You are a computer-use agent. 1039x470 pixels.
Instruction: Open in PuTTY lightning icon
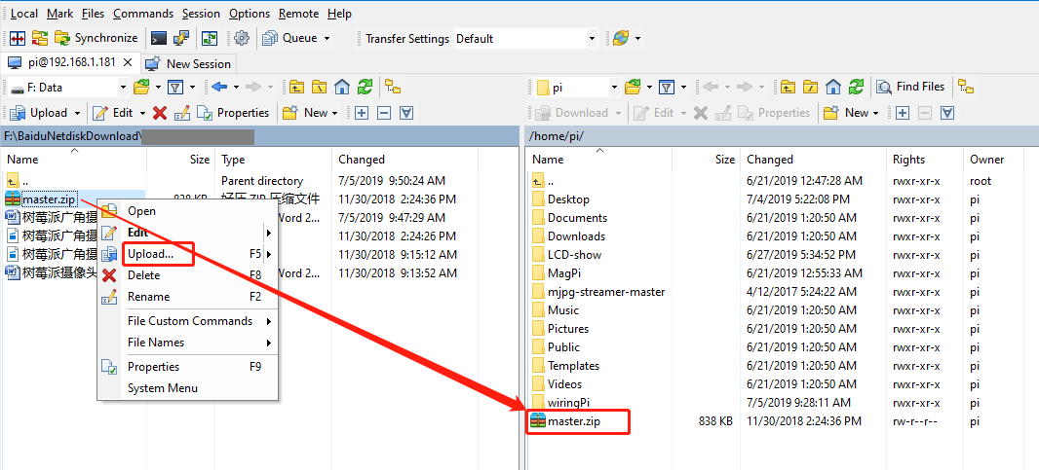pyautogui.click(x=180, y=38)
